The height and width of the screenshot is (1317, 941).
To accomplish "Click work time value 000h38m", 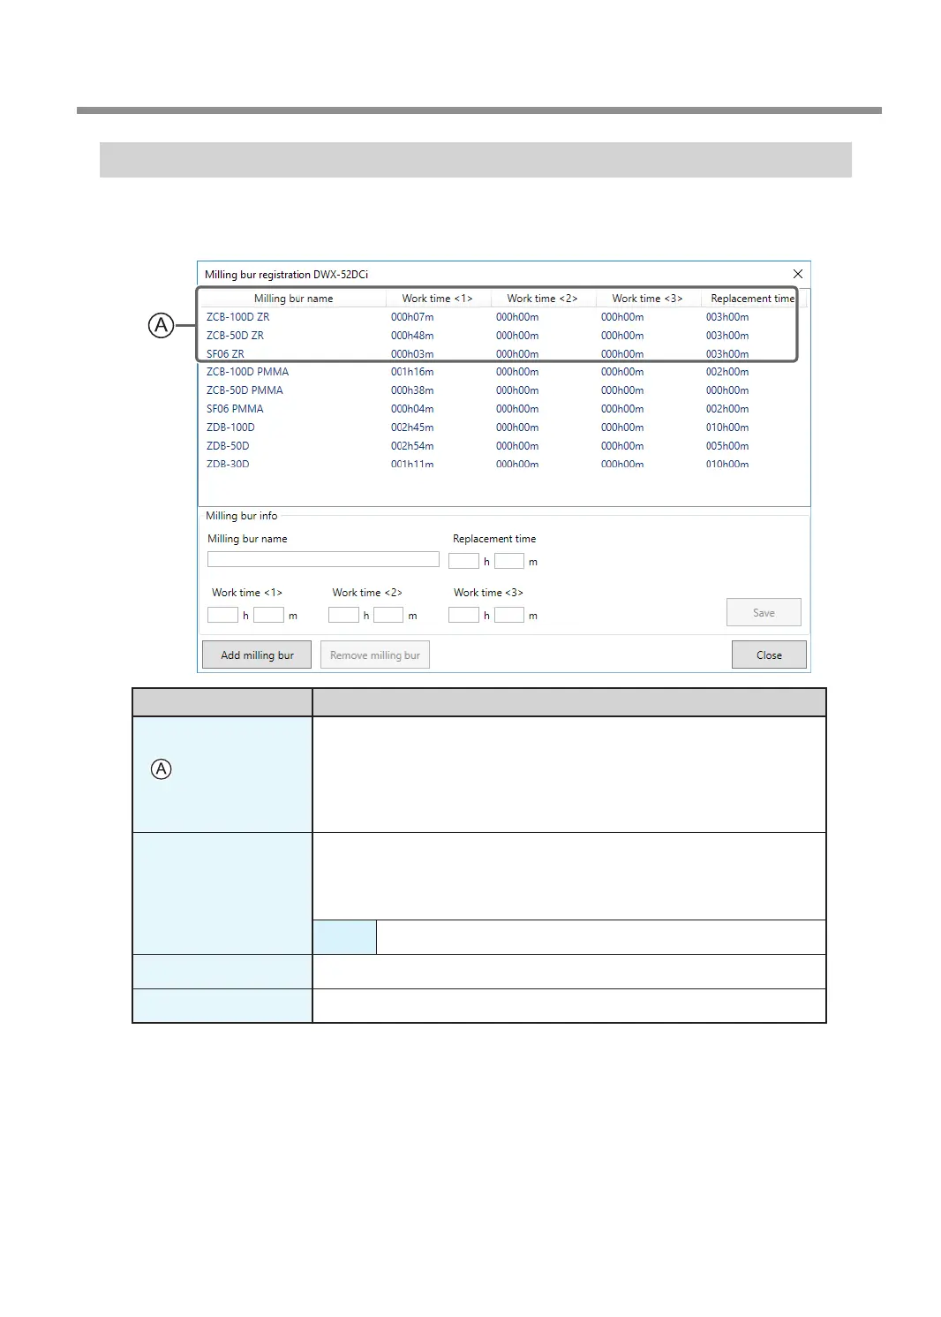I will coord(412,390).
